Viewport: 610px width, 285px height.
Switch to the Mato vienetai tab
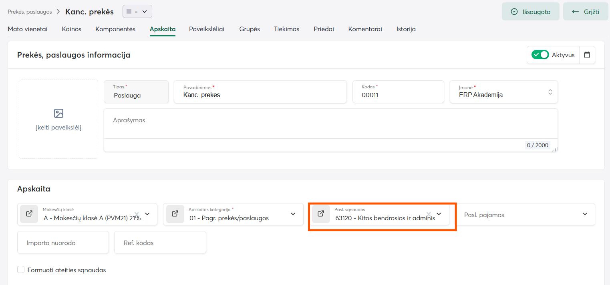28,29
